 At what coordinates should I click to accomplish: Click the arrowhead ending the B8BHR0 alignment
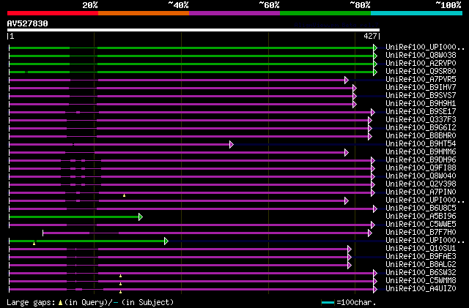click(370, 137)
